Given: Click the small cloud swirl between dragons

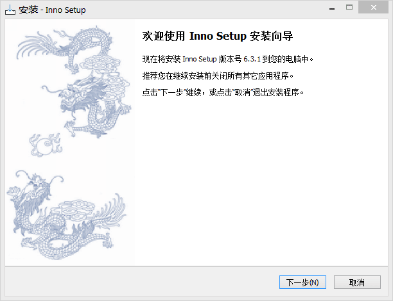Looking at the screenshot, I should (44, 147).
